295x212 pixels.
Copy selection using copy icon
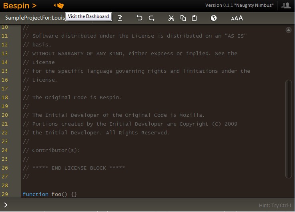[x=183, y=18]
